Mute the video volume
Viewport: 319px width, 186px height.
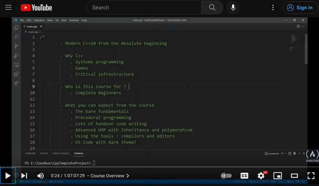click(x=41, y=176)
